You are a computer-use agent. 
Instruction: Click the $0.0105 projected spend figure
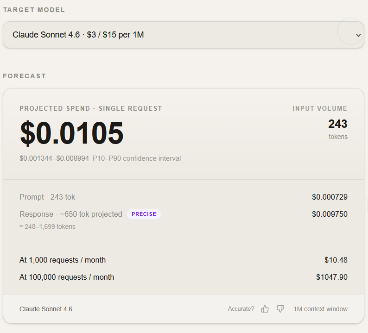pyautogui.click(x=72, y=133)
